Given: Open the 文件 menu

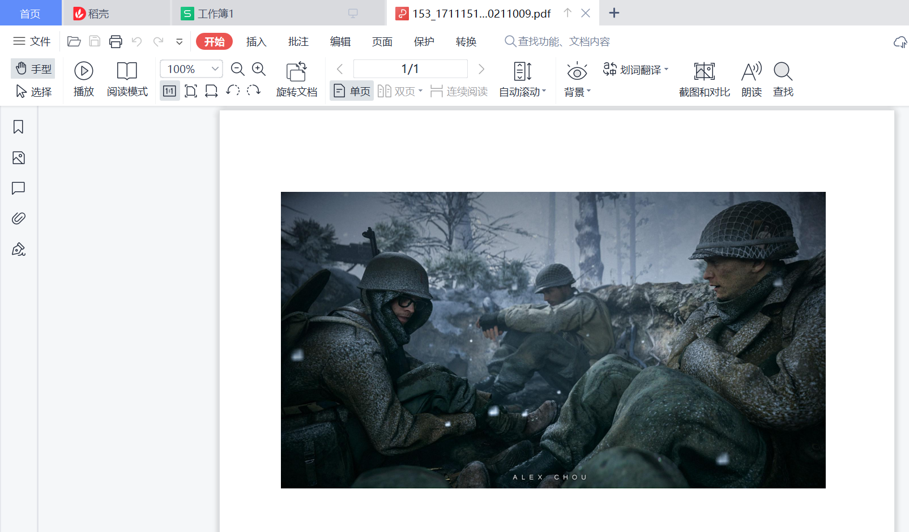Looking at the screenshot, I should coord(32,41).
